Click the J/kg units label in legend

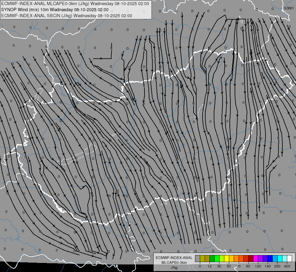[x=174, y=267]
